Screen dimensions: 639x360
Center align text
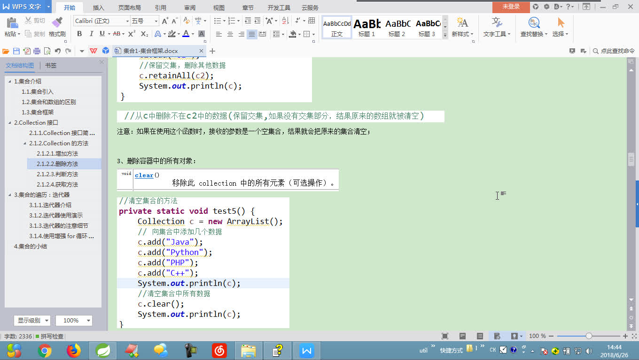(x=230, y=34)
